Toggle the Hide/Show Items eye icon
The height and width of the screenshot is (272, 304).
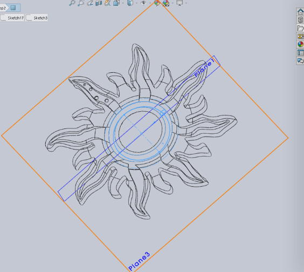pos(143,3)
